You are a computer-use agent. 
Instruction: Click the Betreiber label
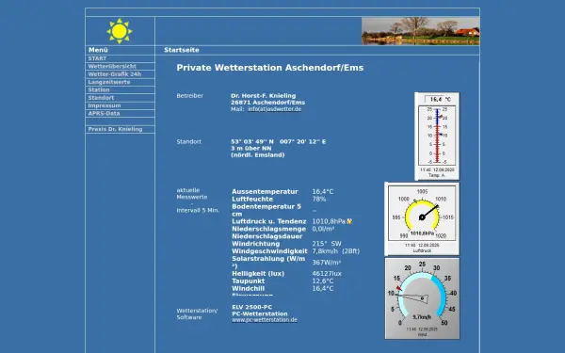click(x=190, y=96)
